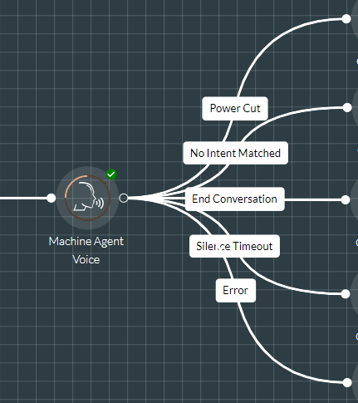
Task: Click the Machine Agent Voice output port circle
Action: tap(124, 198)
